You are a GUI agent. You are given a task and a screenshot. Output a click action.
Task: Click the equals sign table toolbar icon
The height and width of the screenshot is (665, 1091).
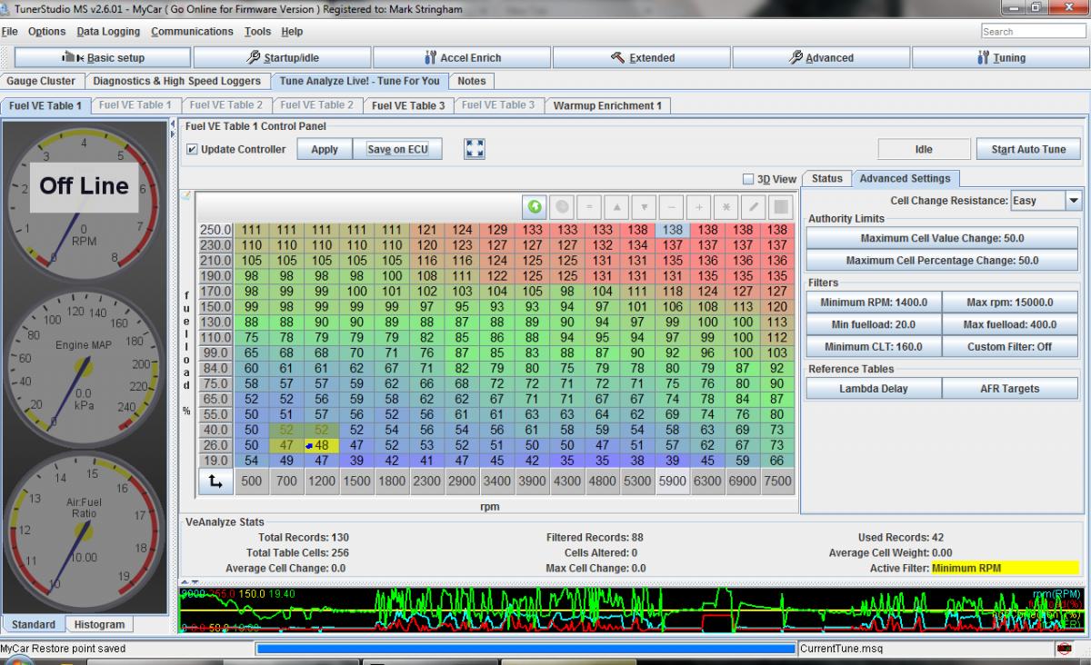point(589,206)
